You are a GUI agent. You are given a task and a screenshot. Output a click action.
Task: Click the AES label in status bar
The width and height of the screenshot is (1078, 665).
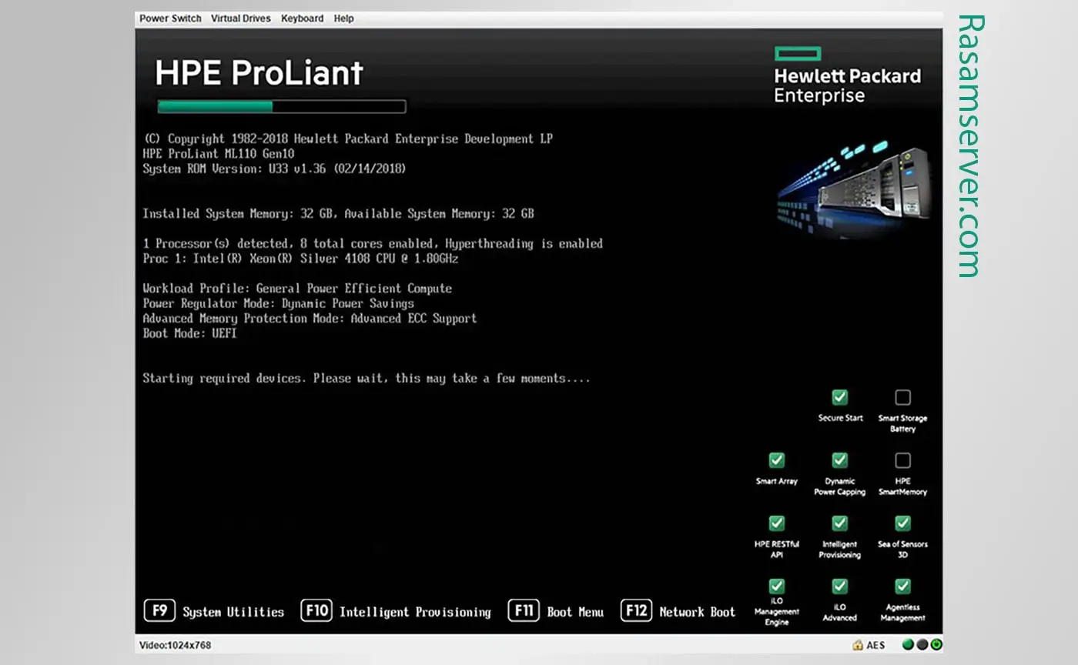[x=875, y=645]
